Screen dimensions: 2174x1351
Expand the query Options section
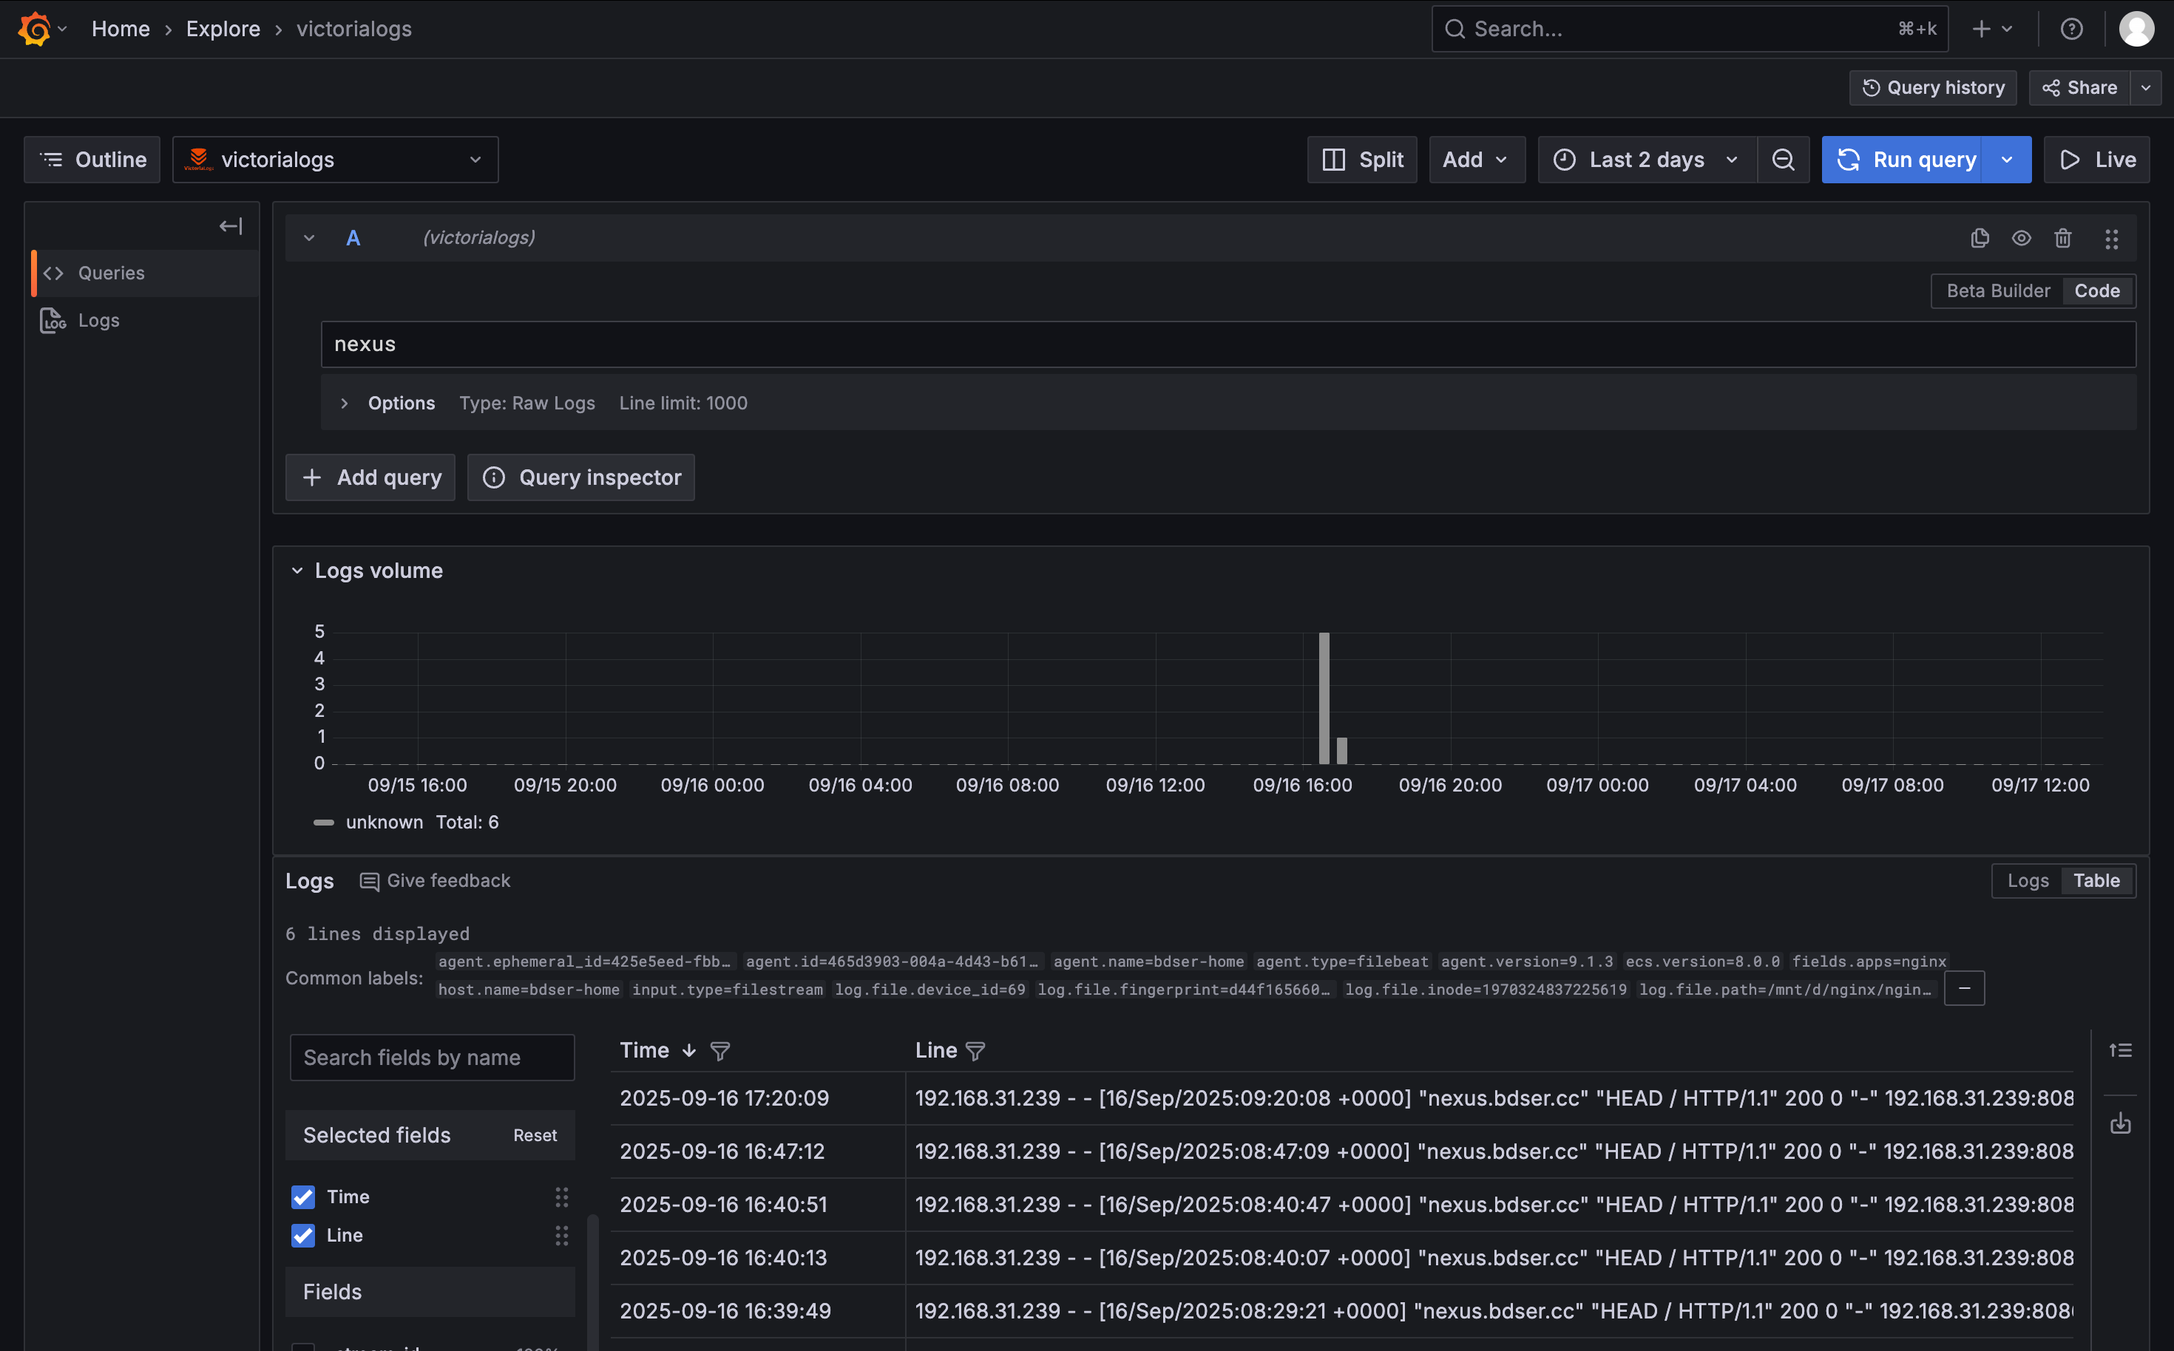344,403
